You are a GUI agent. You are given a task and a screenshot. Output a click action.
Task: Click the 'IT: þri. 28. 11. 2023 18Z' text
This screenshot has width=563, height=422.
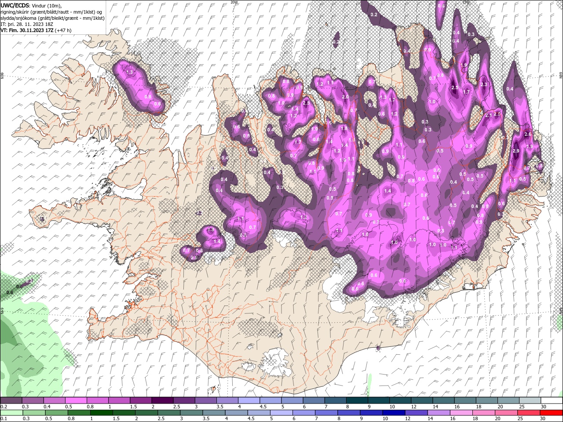point(27,24)
